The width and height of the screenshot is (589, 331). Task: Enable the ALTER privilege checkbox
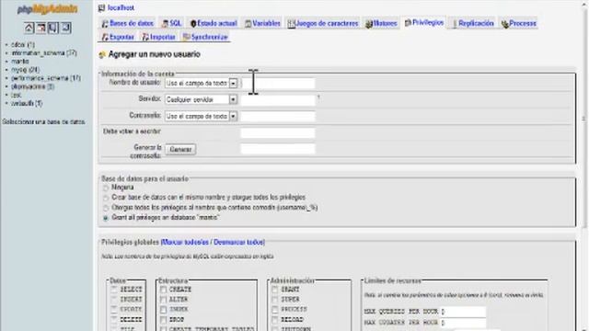click(164, 300)
